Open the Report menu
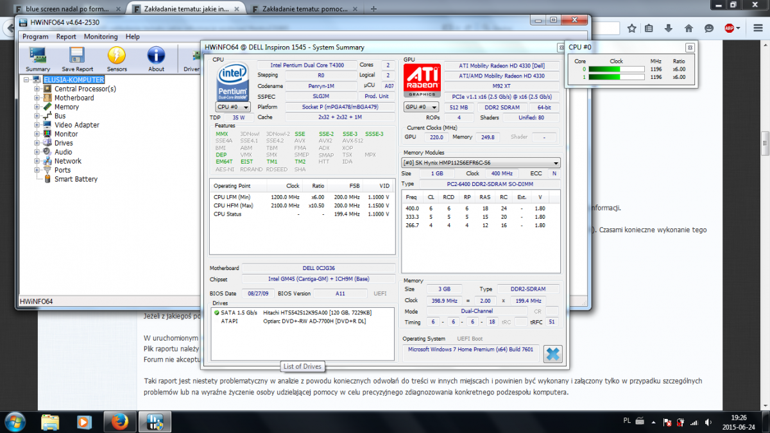The width and height of the screenshot is (770, 433). (x=66, y=37)
